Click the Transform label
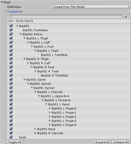 [15, 12]
